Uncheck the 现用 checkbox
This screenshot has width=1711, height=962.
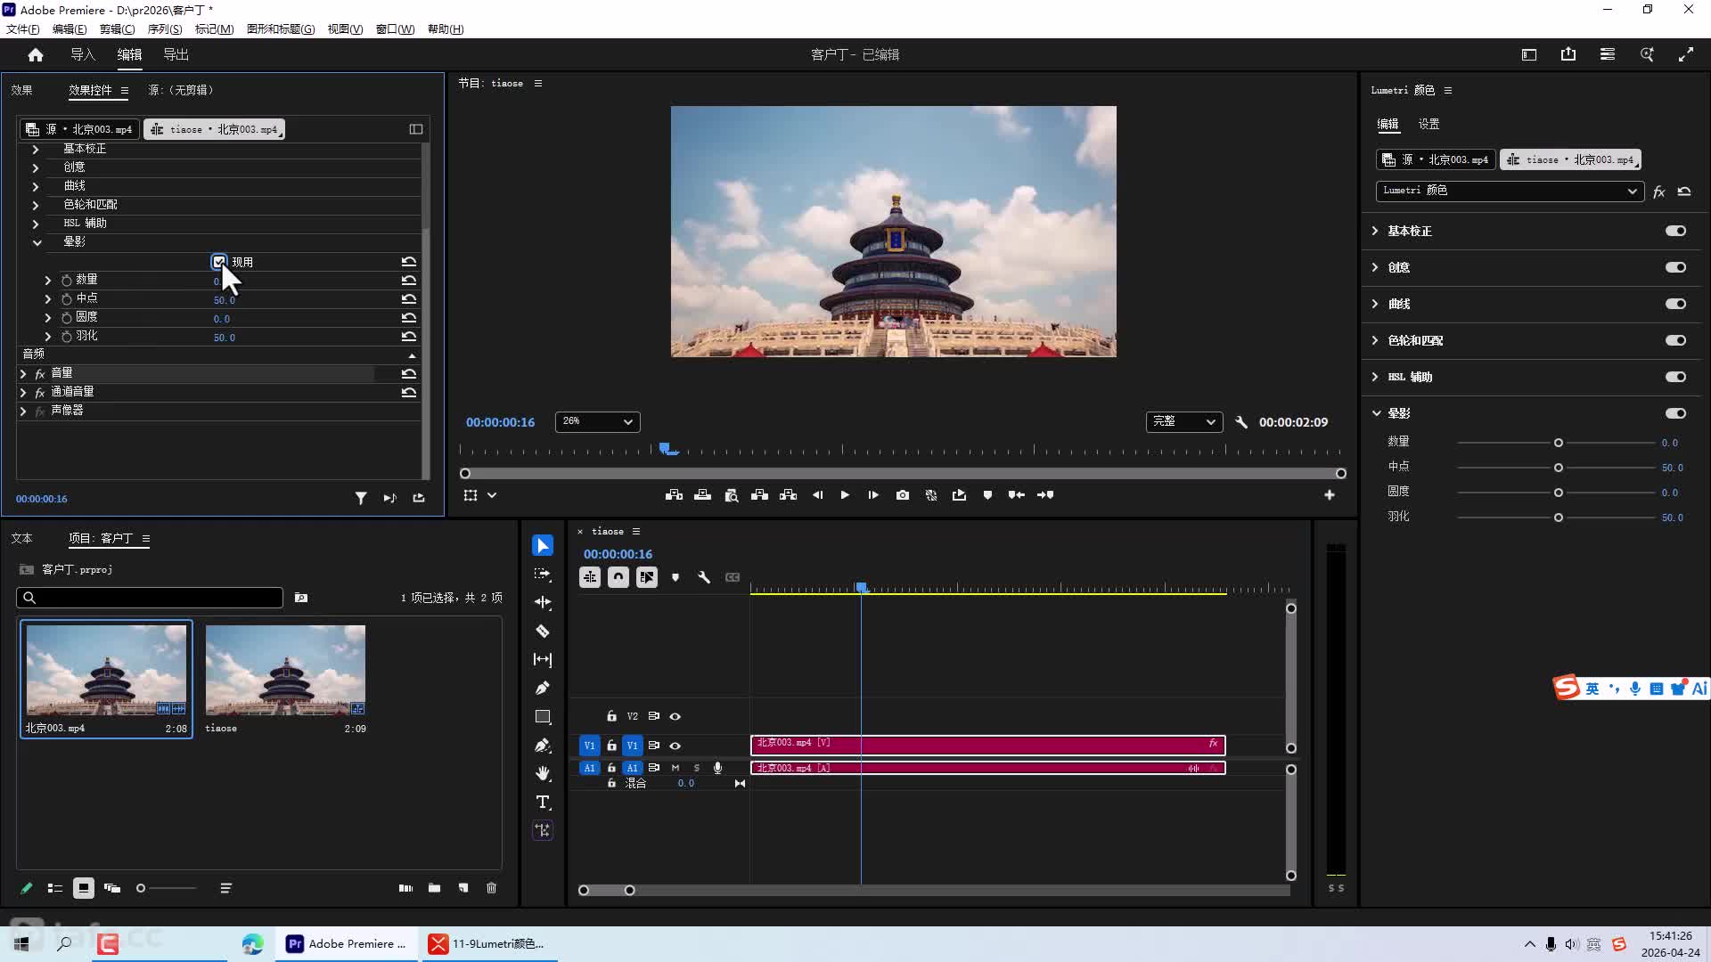coord(219,262)
